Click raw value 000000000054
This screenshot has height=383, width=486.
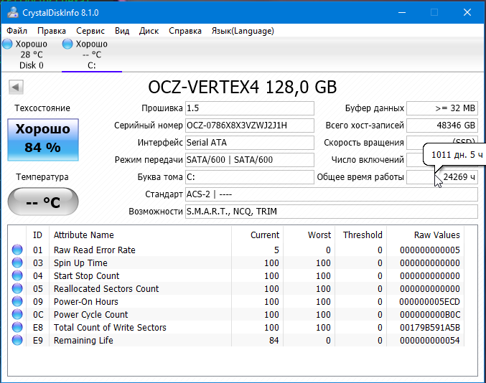430,340
